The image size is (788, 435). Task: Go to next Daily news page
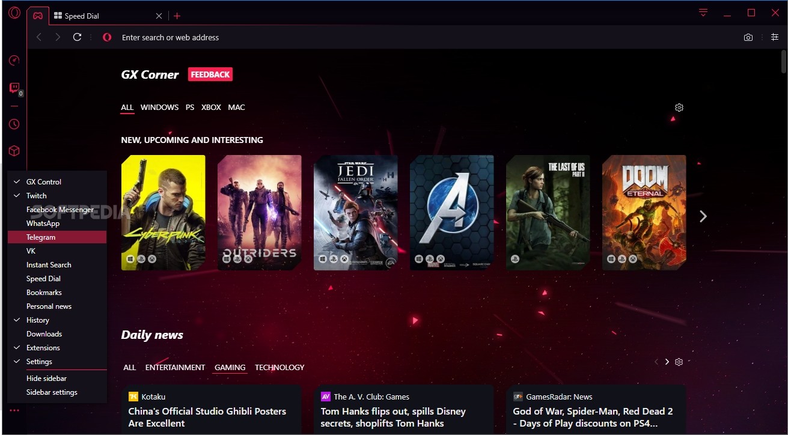(667, 362)
